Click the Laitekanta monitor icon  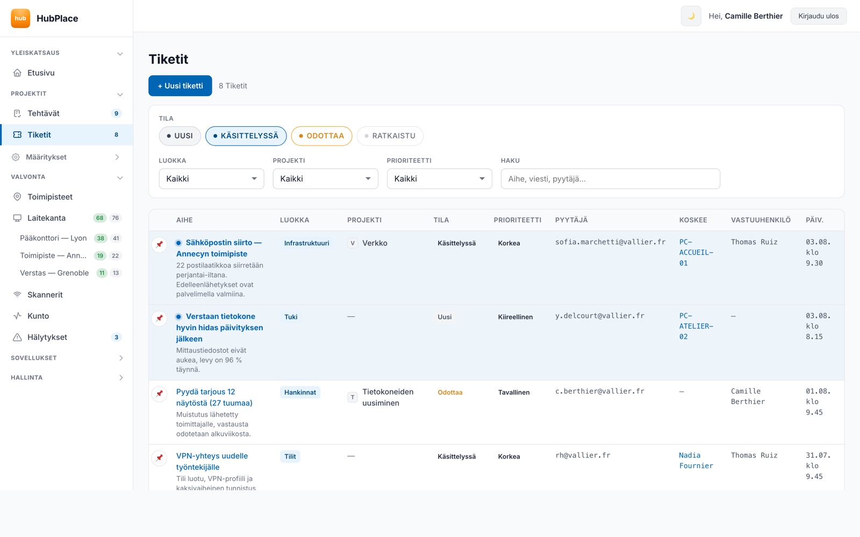(17, 218)
